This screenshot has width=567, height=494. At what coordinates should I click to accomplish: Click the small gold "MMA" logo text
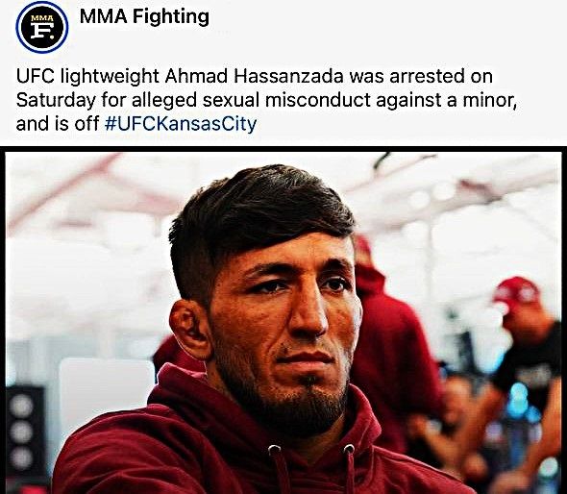click(42, 18)
